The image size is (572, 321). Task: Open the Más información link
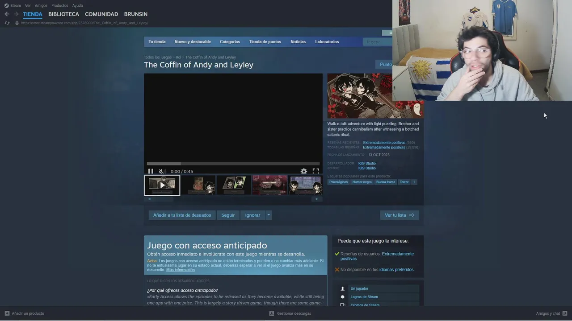click(x=181, y=270)
